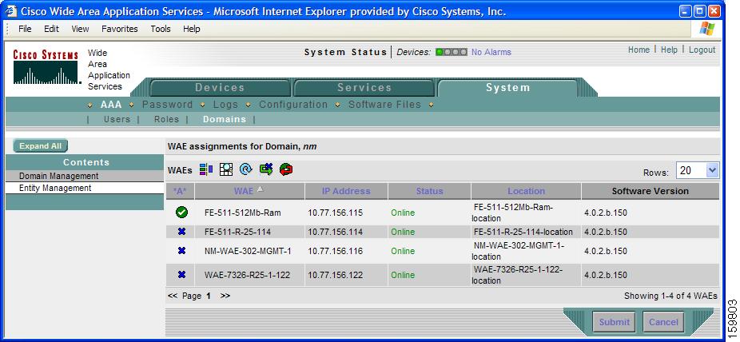Screen dimensions: 740x342
Task: Switch to the Services tab
Action: pos(364,88)
